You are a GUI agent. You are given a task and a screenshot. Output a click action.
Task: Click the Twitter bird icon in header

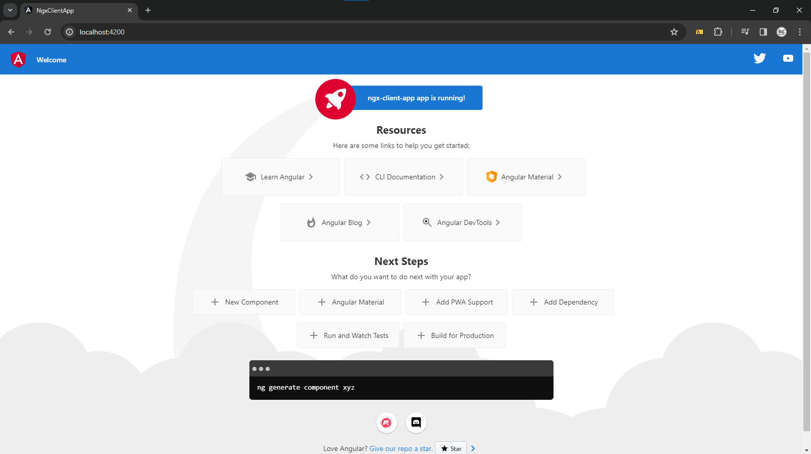click(x=759, y=58)
